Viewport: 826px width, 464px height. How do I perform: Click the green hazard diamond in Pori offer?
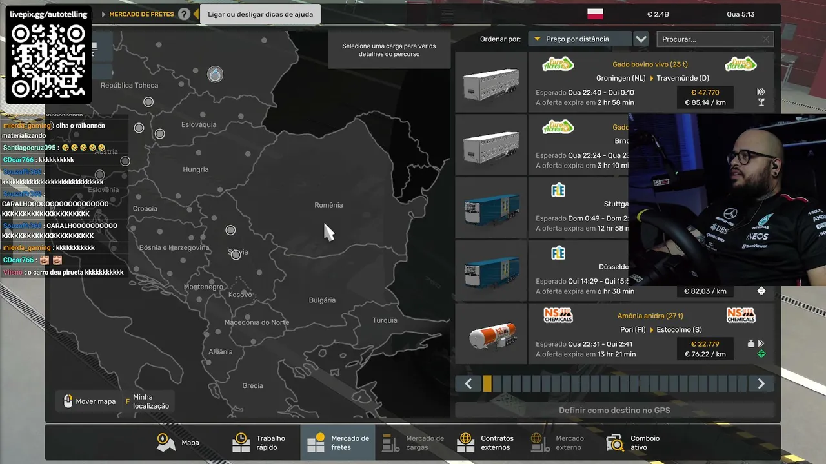pyautogui.click(x=761, y=354)
